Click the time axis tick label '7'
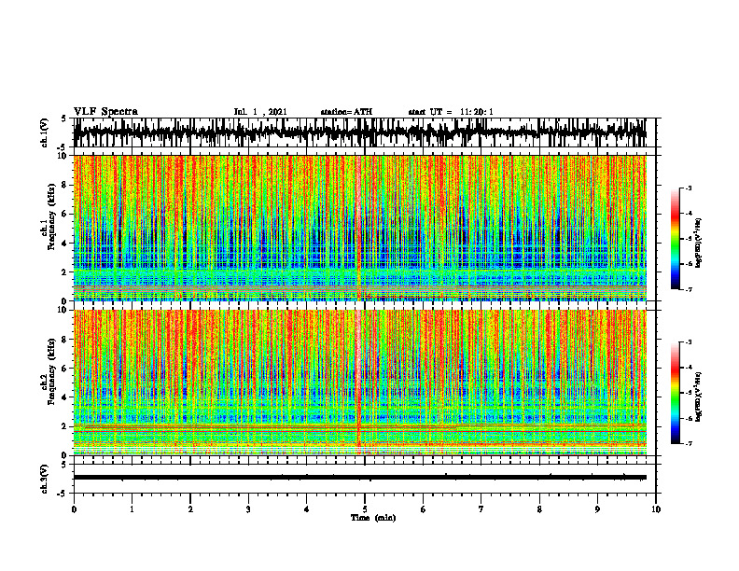This screenshot has height=571, width=739. [x=481, y=509]
